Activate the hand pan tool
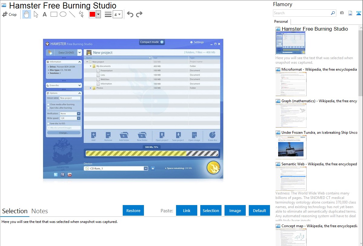Image resolution: width=363 pixels, height=246 pixels. pyautogui.click(x=26, y=14)
